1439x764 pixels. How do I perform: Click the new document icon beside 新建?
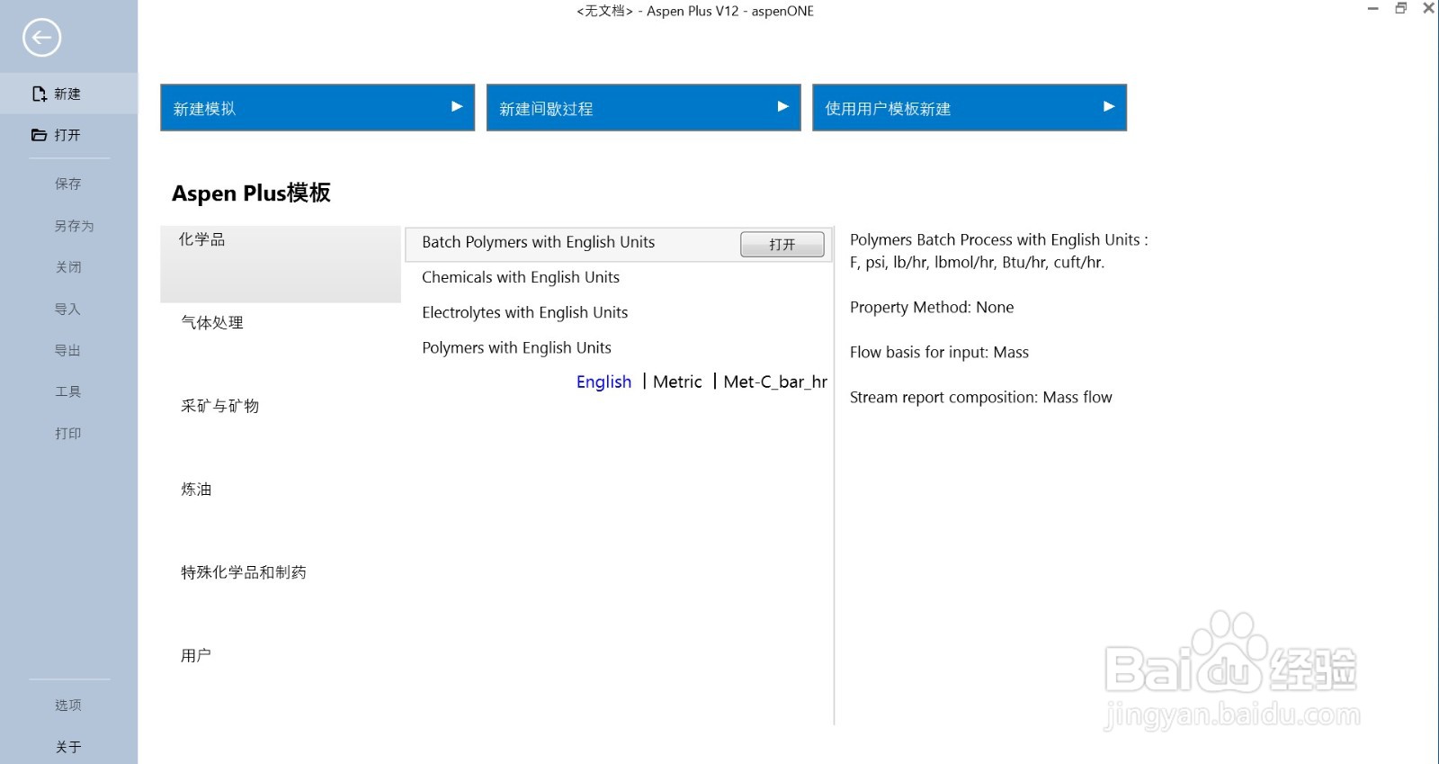coord(39,94)
